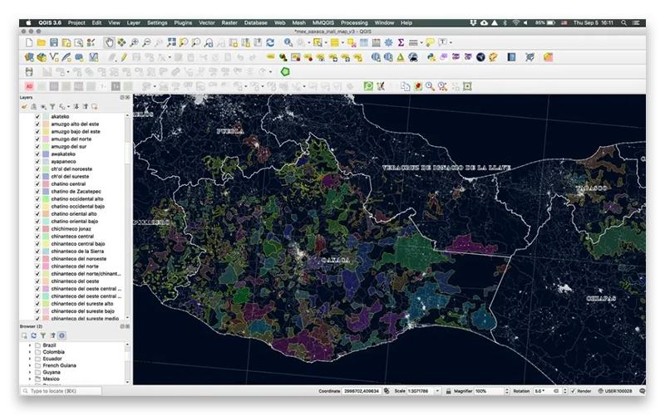The width and height of the screenshot is (665, 415).
Task: Open the Layer menu
Action: (133, 23)
